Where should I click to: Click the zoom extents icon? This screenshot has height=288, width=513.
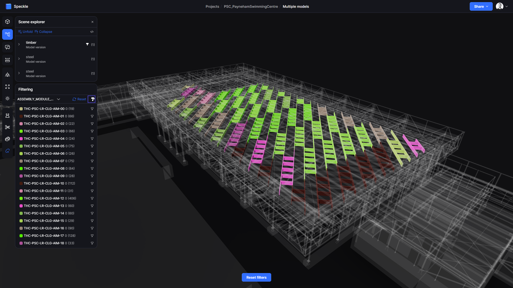point(7,87)
